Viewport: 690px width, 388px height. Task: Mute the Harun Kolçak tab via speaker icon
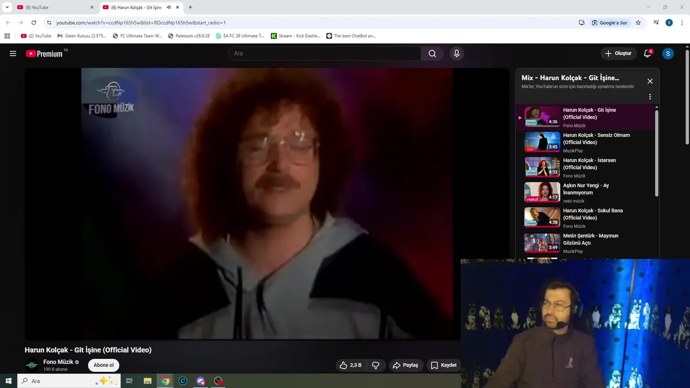pos(169,8)
